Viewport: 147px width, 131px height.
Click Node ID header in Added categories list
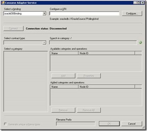click(106, 87)
